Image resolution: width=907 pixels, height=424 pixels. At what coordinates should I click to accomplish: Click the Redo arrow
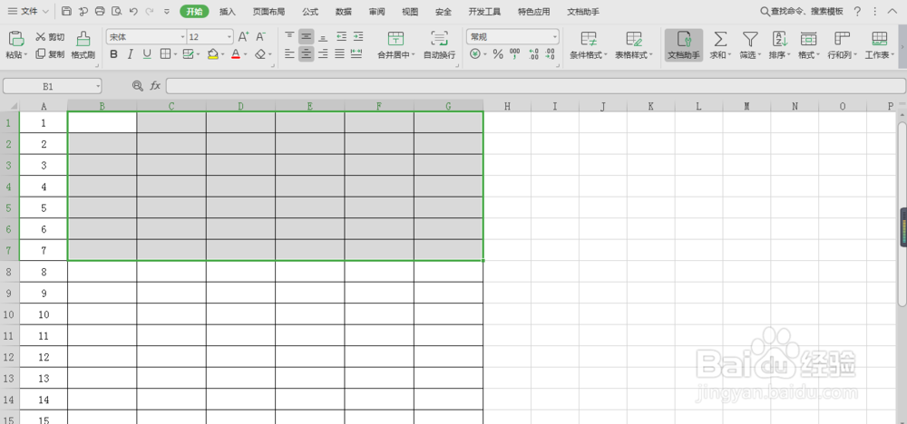click(x=150, y=11)
